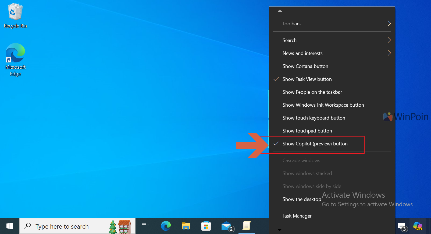Click the Task View taskbar icon

tap(145, 226)
